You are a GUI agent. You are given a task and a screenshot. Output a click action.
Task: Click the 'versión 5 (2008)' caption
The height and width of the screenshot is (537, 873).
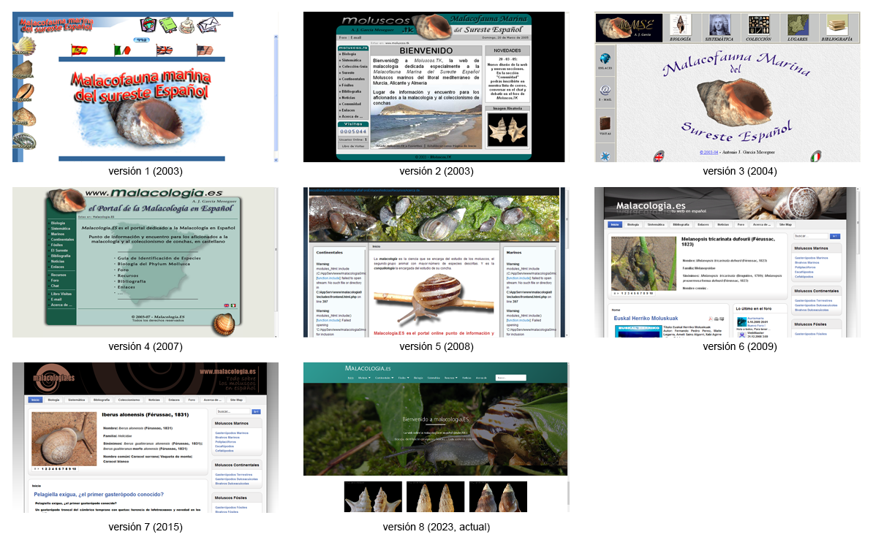coord(436,346)
